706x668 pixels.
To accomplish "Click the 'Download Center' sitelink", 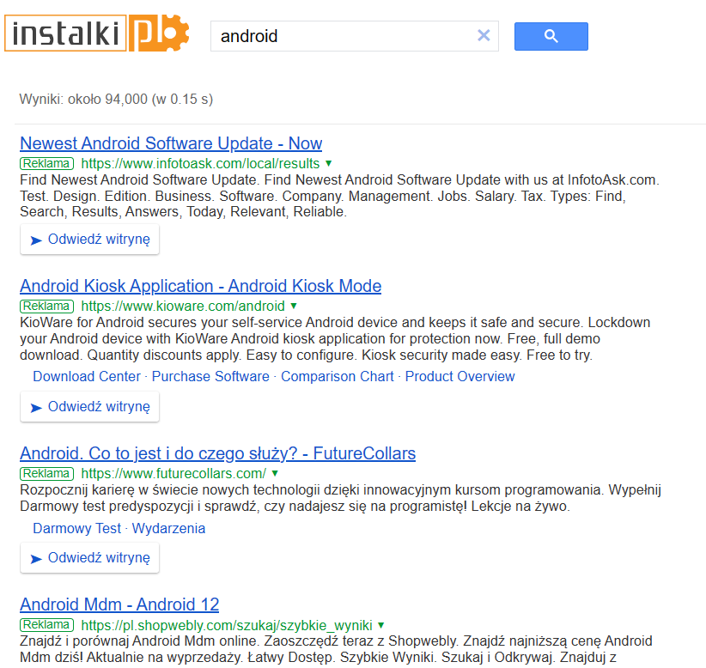I will pyautogui.click(x=86, y=376).
